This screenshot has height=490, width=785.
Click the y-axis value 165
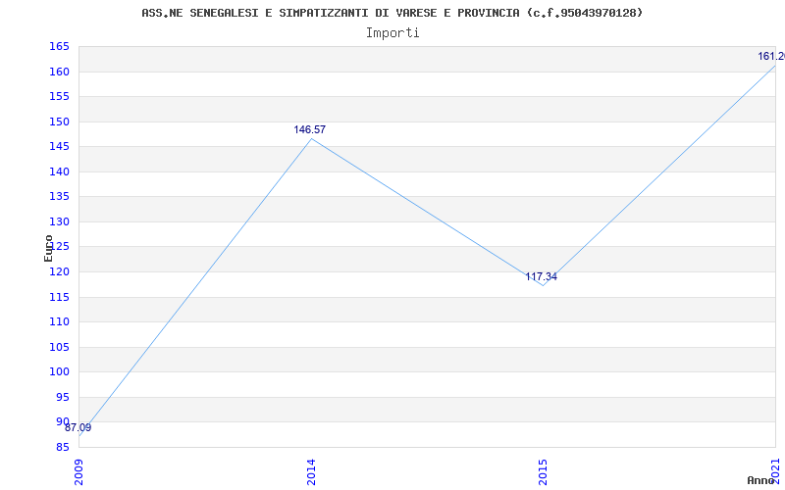pos(59,46)
